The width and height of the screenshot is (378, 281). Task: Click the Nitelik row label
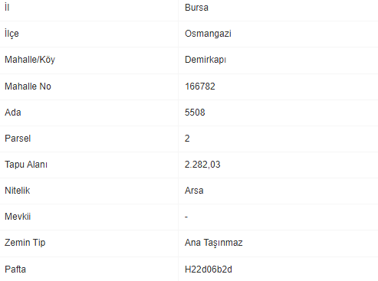(x=18, y=191)
